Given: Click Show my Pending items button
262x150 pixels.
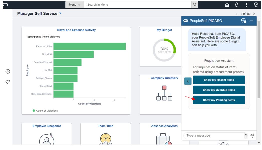Looking at the screenshot, I should pyautogui.click(x=219, y=100).
